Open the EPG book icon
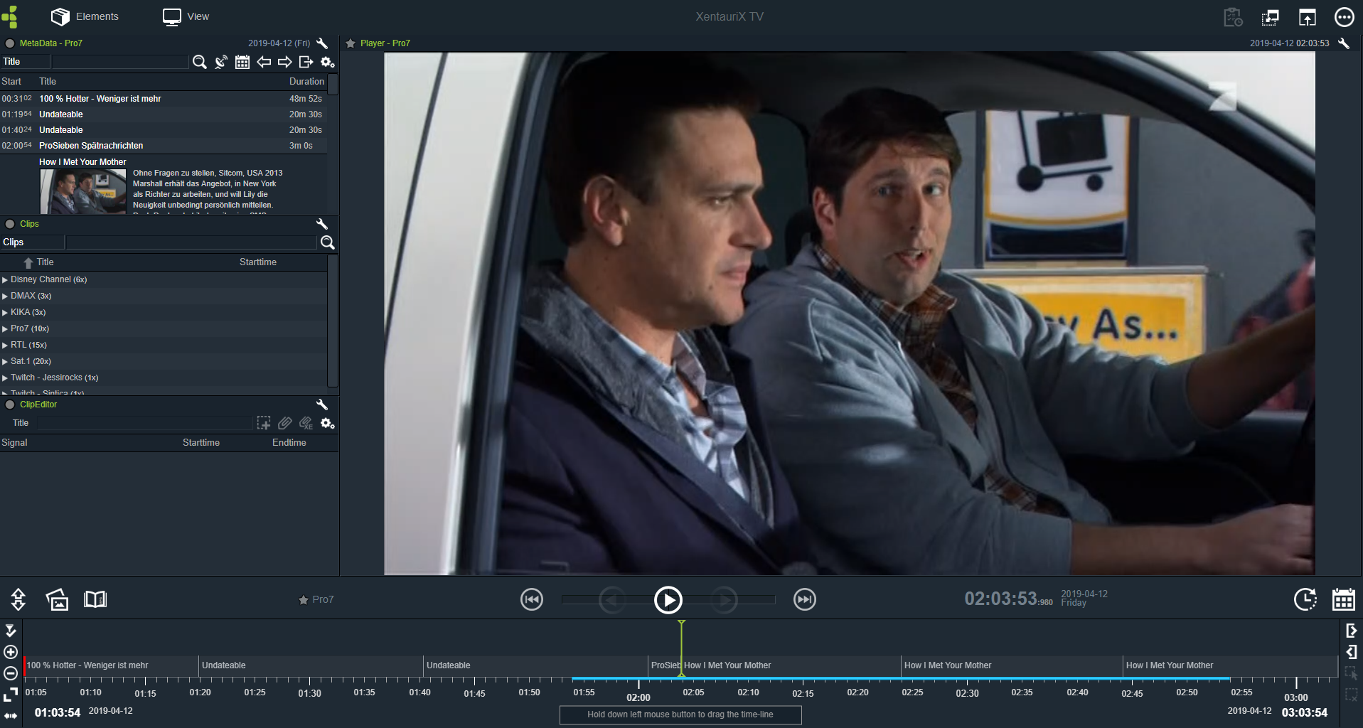1363x728 pixels. click(95, 599)
